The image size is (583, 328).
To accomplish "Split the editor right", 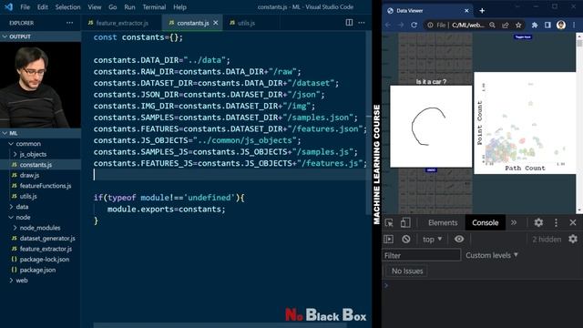I will pyautogui.click(x=349, y=23).
